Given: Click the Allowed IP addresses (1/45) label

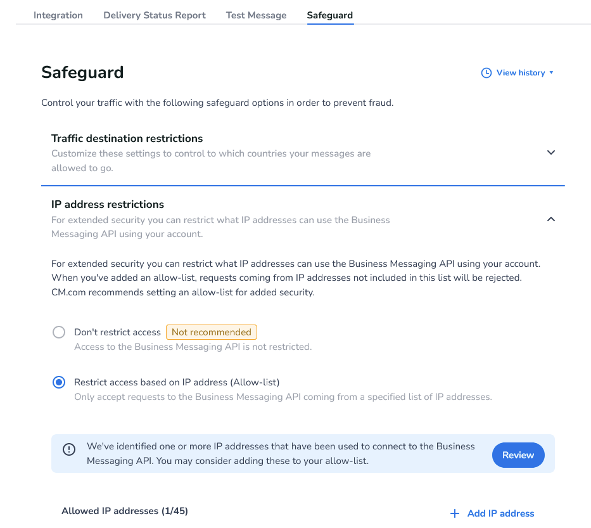Looking at the screenshot, I should [125, 511].
